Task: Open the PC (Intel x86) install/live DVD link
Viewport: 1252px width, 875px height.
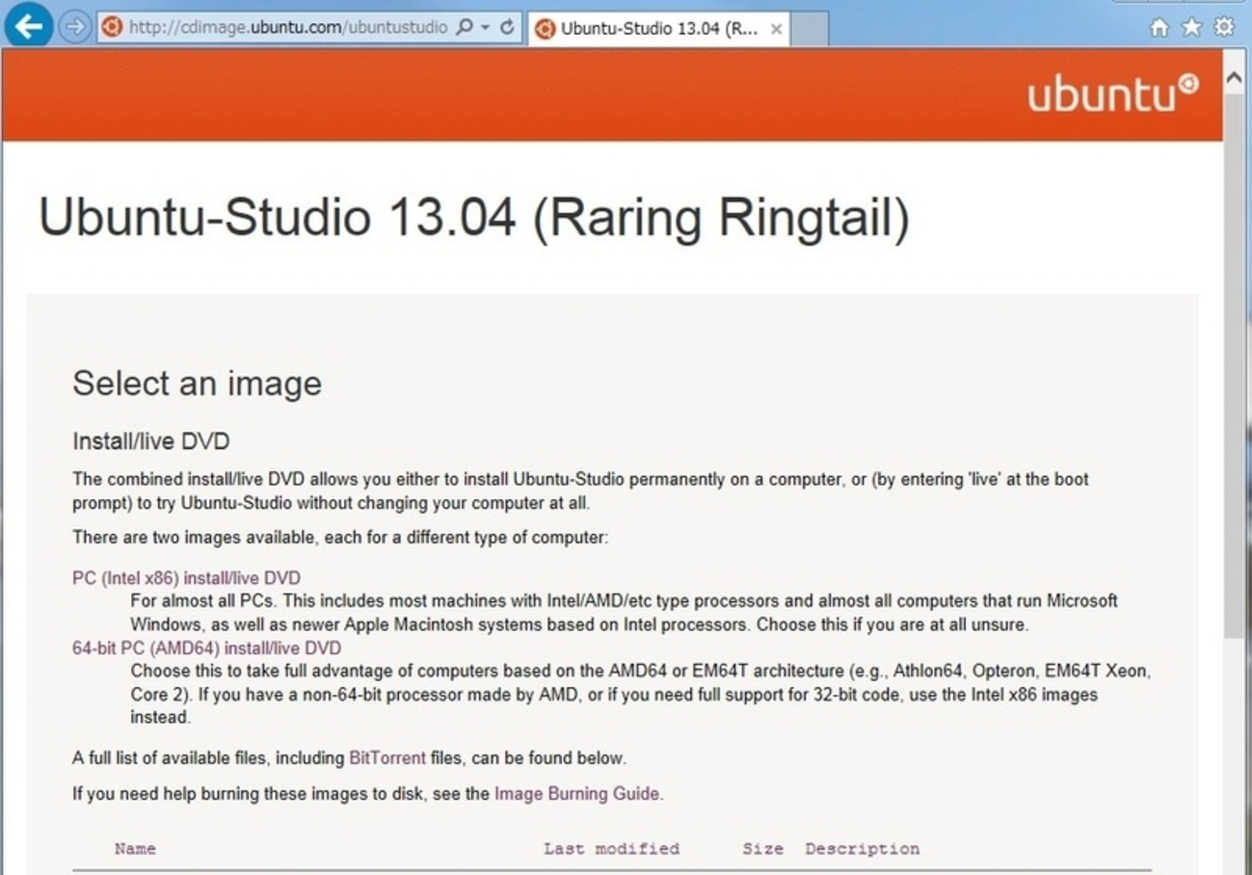Action: pos(187,578)
